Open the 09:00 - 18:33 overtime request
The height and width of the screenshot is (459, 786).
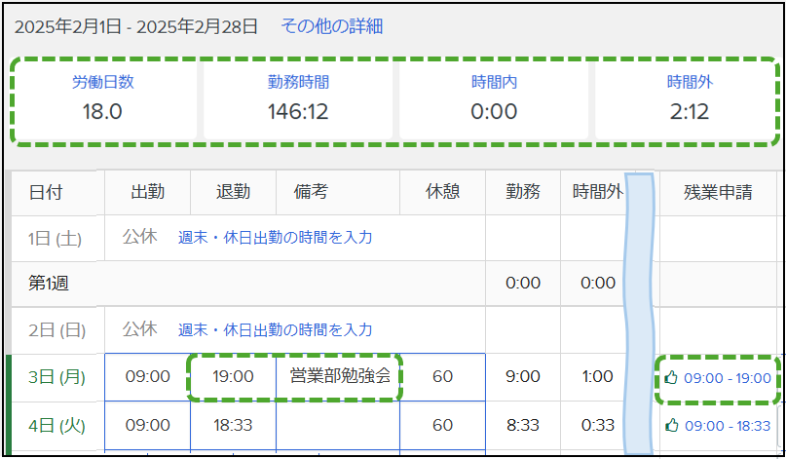pyautogui.click(x=727, y=426)
